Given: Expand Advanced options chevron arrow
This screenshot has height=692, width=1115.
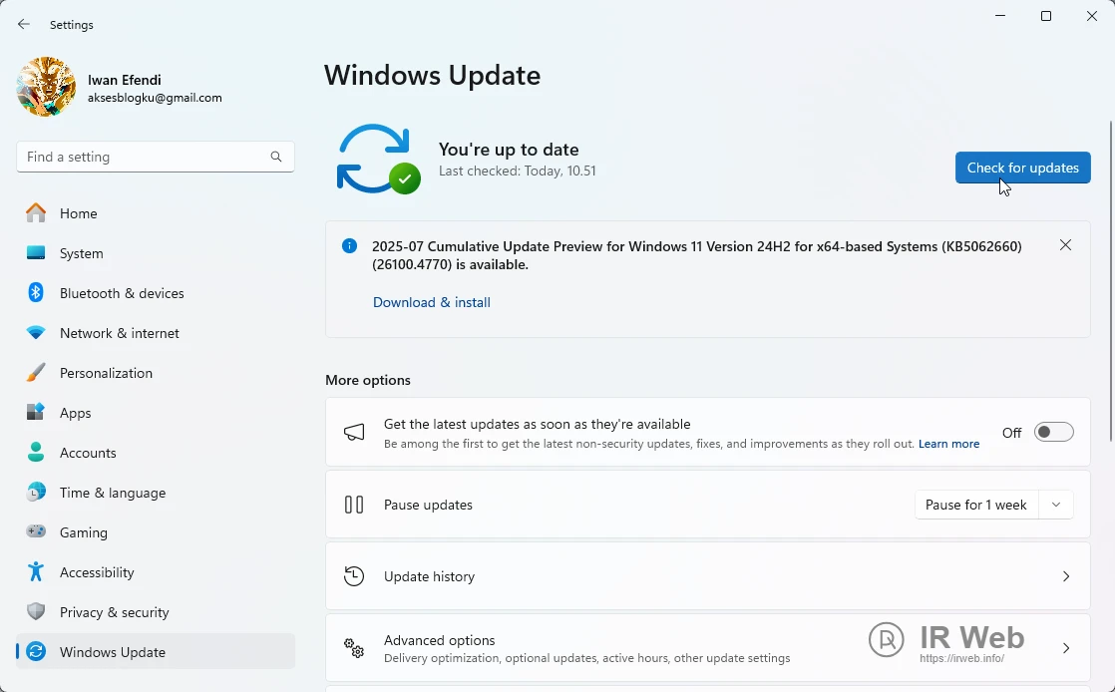Looking at the screenshot, I should coord(1065,648).
